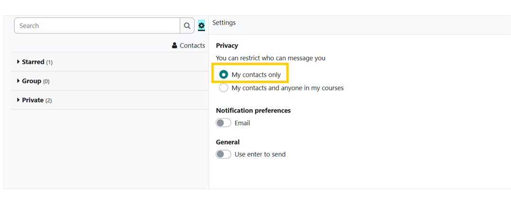Choose My contacts and anyone in my courses
This screenshot has width=511, height=202.
223,88
